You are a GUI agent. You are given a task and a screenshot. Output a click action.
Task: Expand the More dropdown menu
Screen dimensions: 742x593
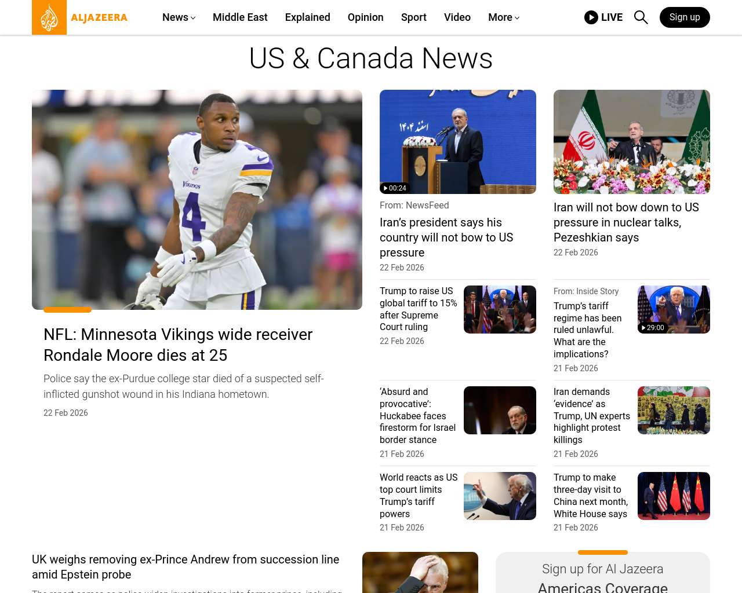[503, 17]
